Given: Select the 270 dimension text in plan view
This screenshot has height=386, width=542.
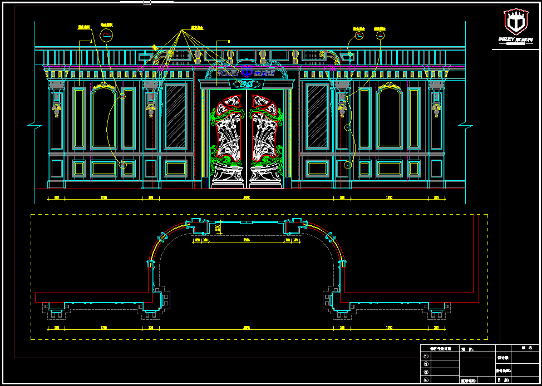Looking at the screenshot, I should click(x=218, y=229).
